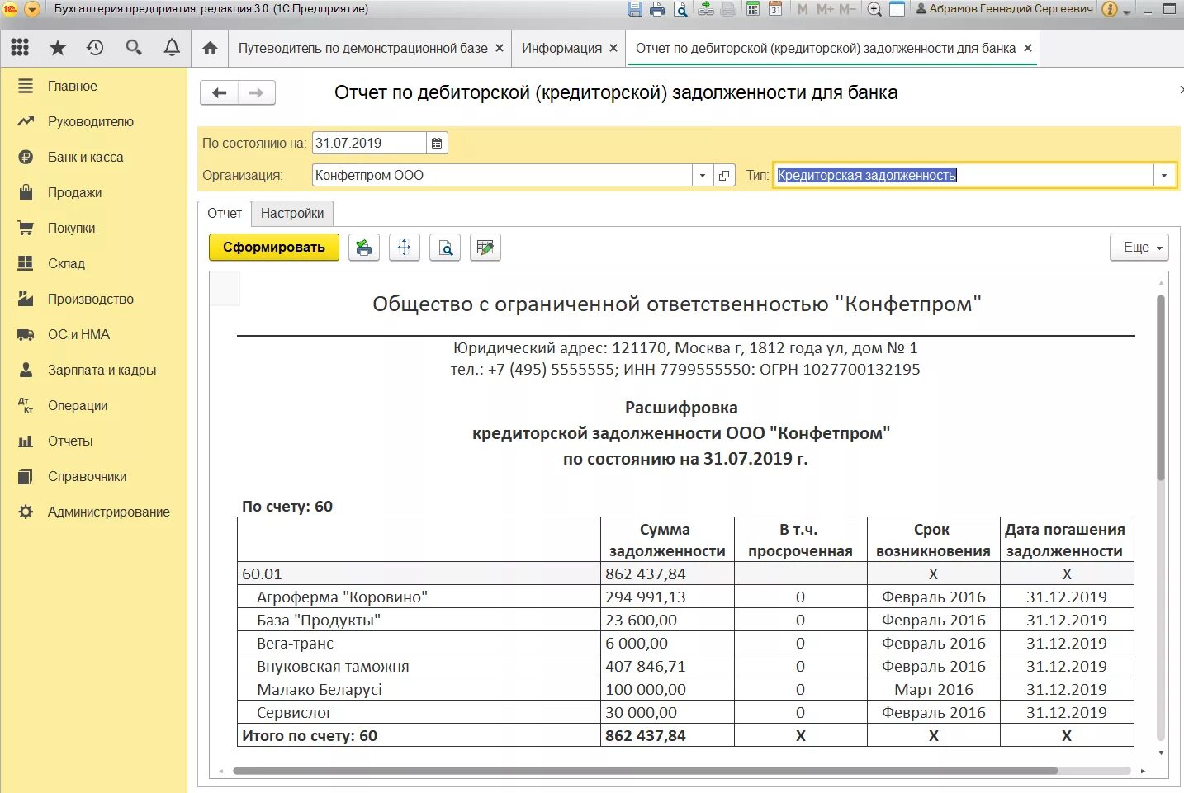The image size is (1184, 793).
Task: Open the Банк и касса section
Action: [86, 157]
